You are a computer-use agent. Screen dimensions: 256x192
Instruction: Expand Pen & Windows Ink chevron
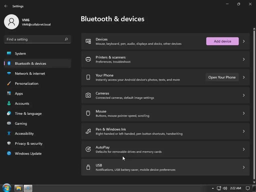[x=243, y=131]
